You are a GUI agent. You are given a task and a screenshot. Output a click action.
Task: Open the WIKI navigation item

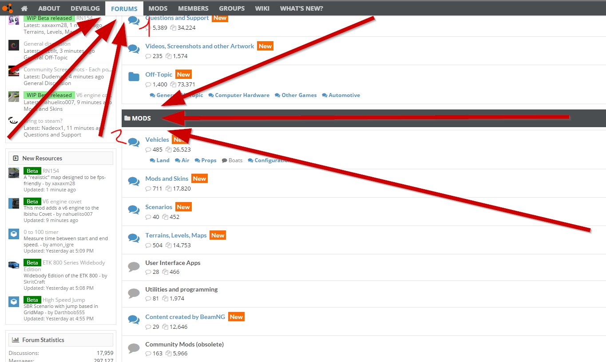click(262, 8)
